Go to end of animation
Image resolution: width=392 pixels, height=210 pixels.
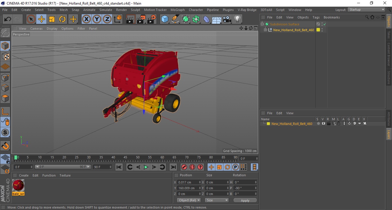[173, 167]
